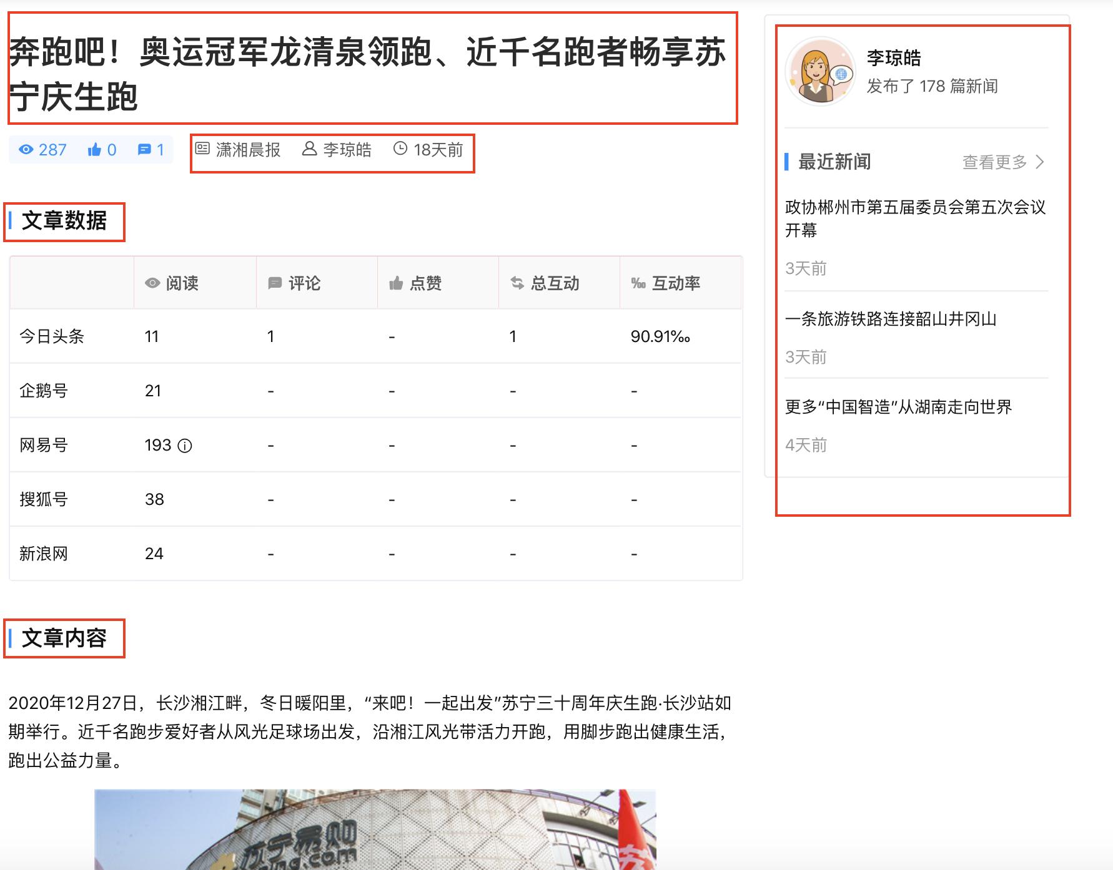The image size is (1113, 870).
Task: Click the person icon next to 李琼皓
Action: pyautogui.click(x=309, y=149)
